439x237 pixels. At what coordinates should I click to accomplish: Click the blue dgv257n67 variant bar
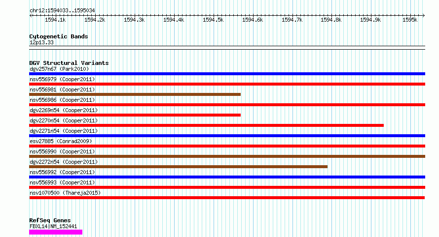(x=227, y=74)
